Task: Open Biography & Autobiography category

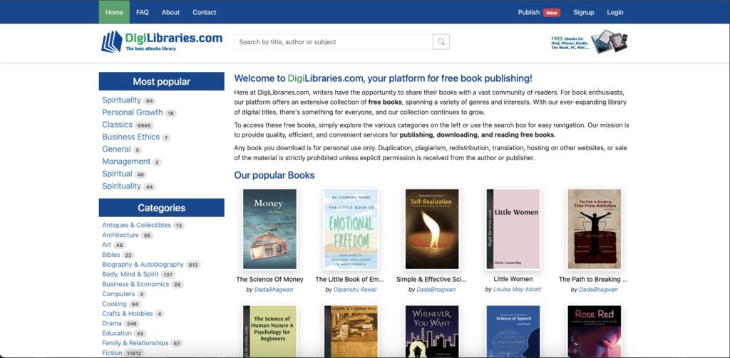Action: pos(143,265)
